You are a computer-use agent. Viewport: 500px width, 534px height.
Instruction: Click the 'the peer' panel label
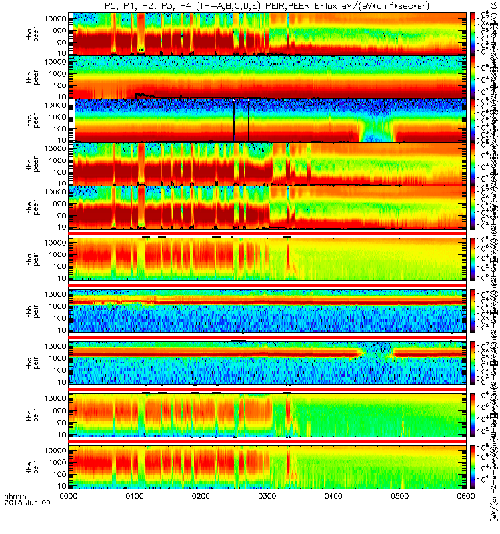[x=33, y=208]
